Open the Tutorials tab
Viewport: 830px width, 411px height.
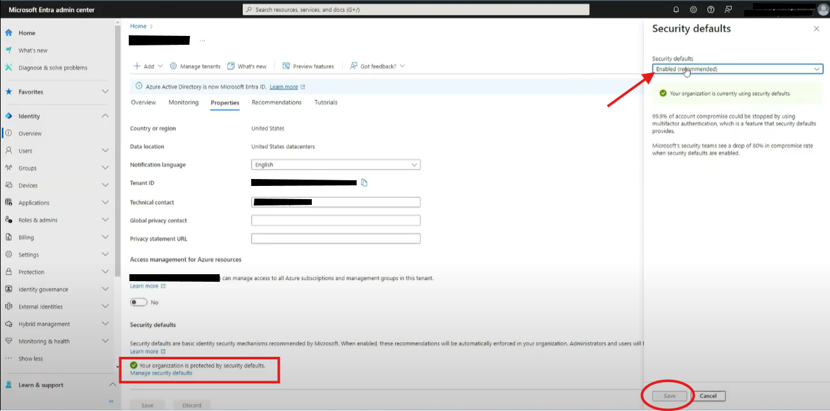[326, 102]
